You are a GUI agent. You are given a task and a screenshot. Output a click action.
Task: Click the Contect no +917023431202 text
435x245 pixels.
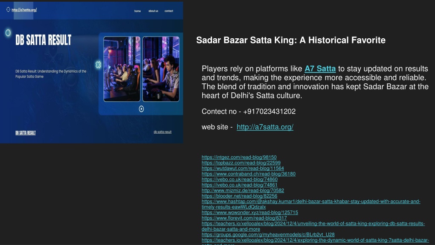[249, 111]
